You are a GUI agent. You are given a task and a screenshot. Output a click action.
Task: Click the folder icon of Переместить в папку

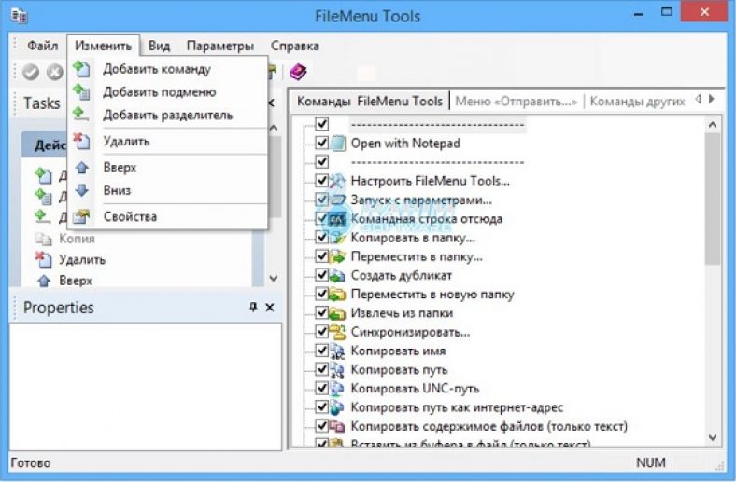click(x=337, y=256)
